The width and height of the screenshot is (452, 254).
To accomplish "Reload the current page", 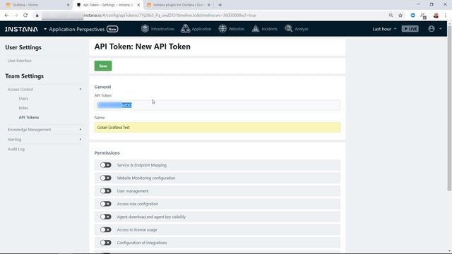I will click(x=25, y=16).
